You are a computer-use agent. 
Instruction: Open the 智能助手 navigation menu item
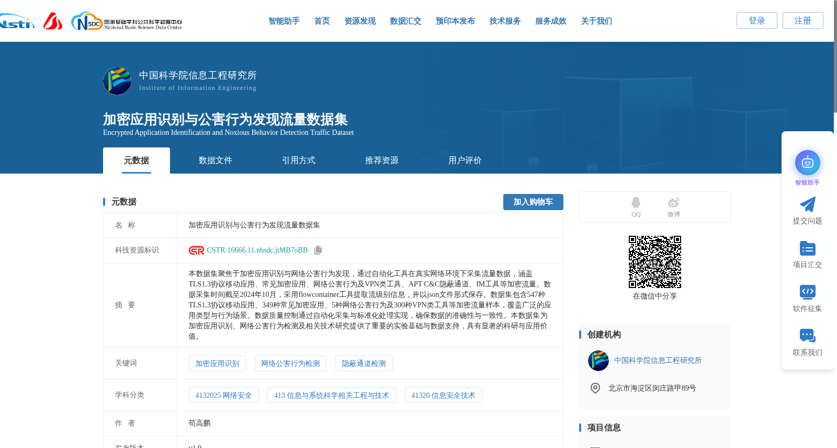(x=284, y=21)
